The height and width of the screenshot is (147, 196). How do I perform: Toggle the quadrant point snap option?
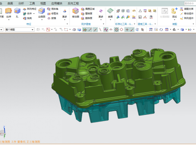[121, 30]
